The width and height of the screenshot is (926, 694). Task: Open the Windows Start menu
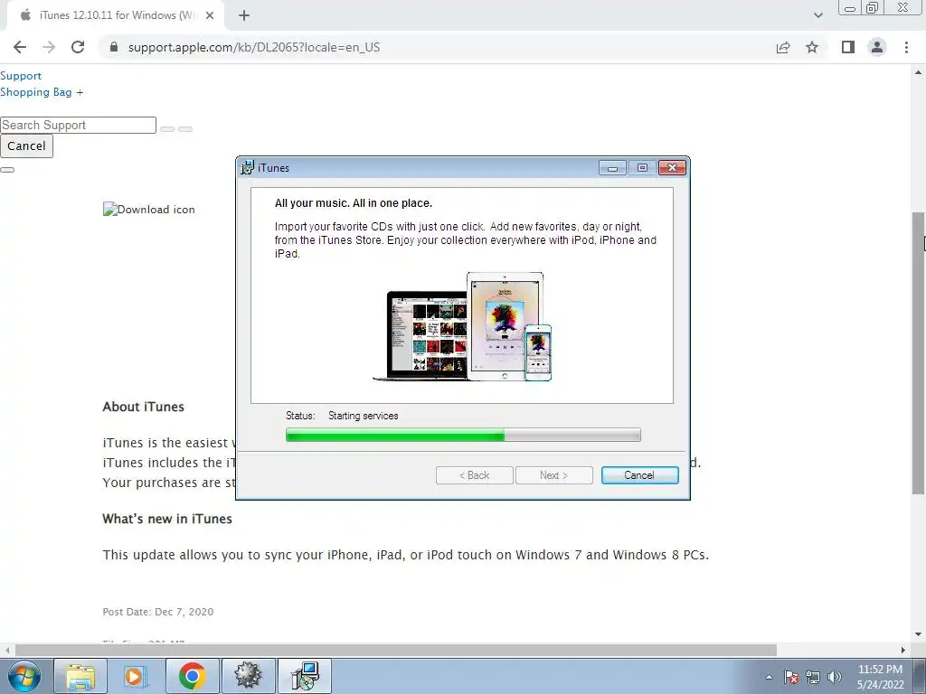(24, 676)
